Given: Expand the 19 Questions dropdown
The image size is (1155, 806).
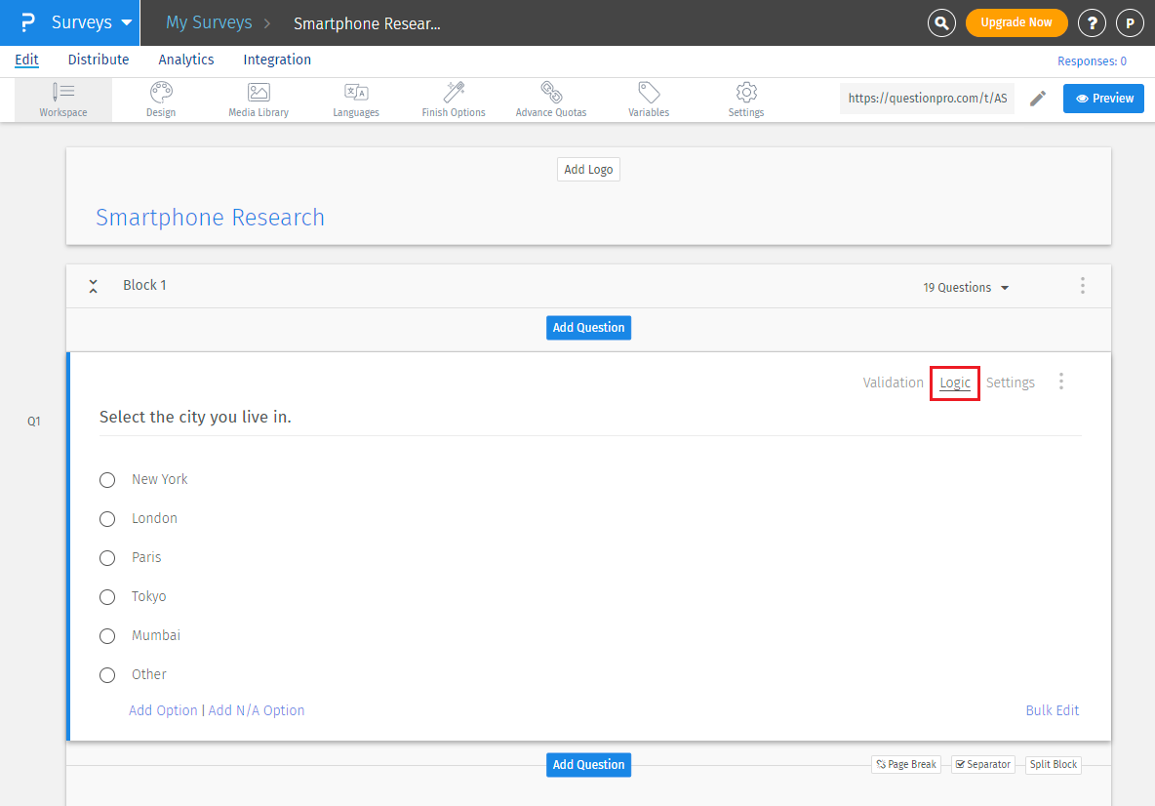Looking at the screenshot, I should tap(966, 288).
